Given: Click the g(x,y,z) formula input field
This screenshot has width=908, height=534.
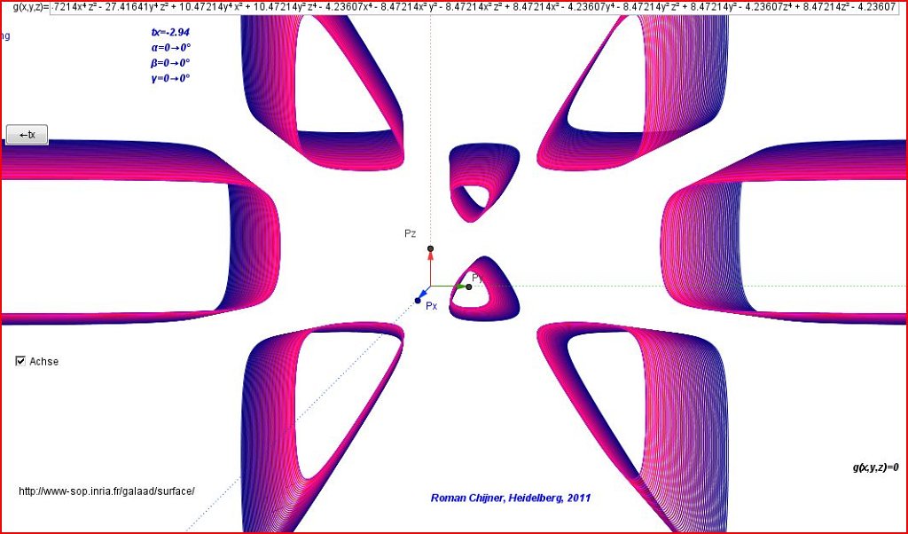Looking at the screenshot, I should [x=479, y=8].
